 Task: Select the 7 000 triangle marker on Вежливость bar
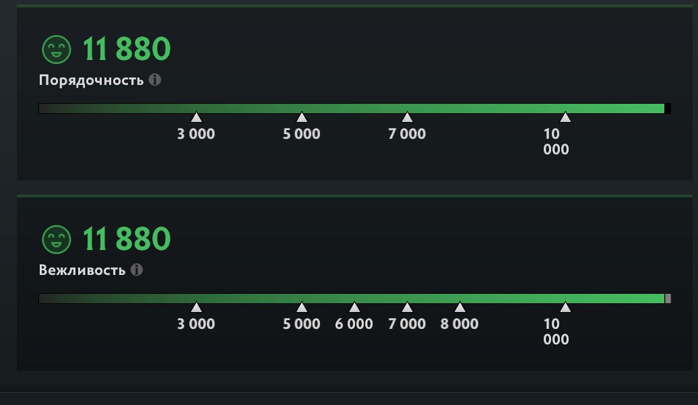pyautogui.click(x=407, y=307)
